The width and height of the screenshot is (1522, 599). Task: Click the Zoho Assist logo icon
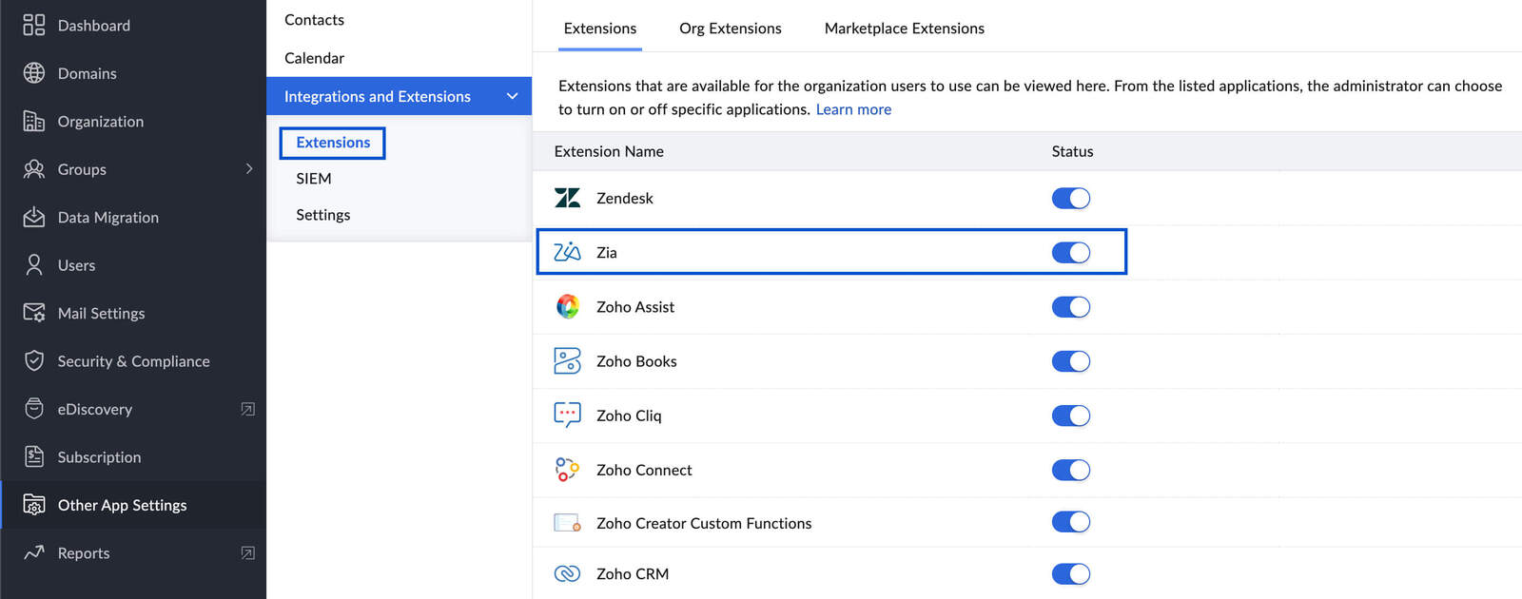(567, 306)
